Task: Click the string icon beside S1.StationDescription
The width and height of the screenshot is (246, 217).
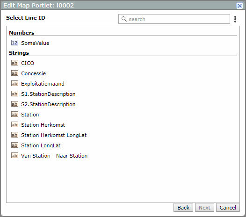Action: click(x=14, y=94)
